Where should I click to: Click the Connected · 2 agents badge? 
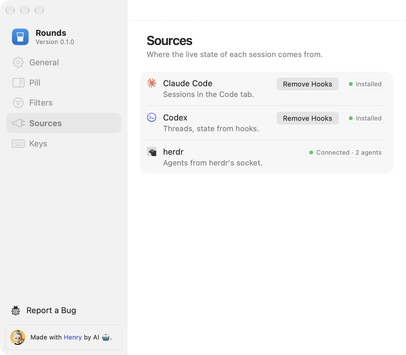click(345, 152)
